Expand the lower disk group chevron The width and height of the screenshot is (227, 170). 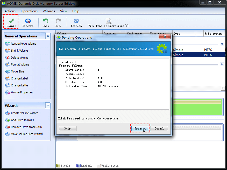(x=222, y=64)
